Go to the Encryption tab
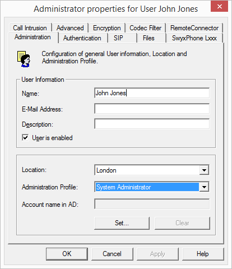The width and height of the screenshot is (232, 269). pos(107,28)
